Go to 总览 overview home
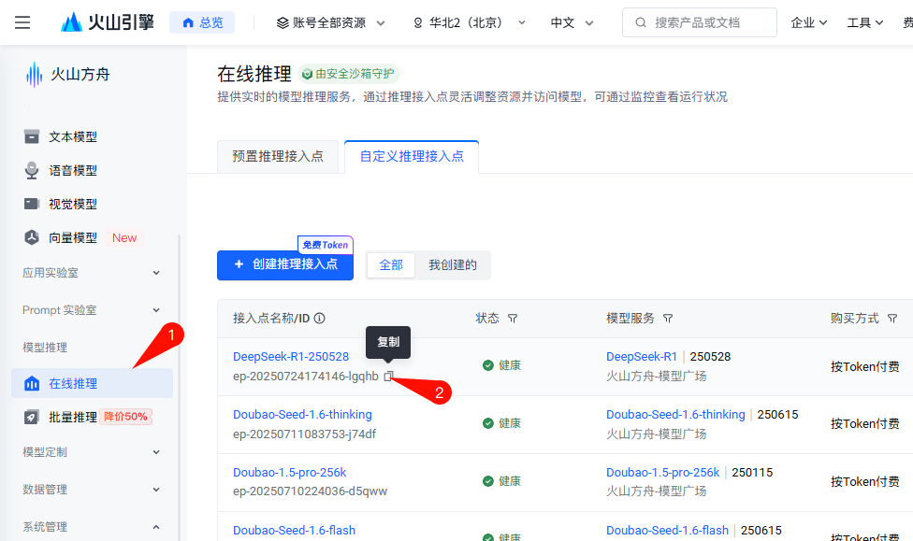 202,22
